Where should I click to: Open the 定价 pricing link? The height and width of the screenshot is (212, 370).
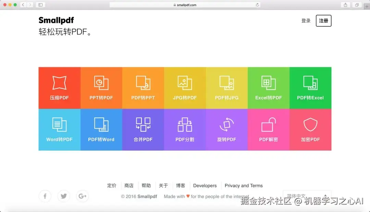point(112,186)
